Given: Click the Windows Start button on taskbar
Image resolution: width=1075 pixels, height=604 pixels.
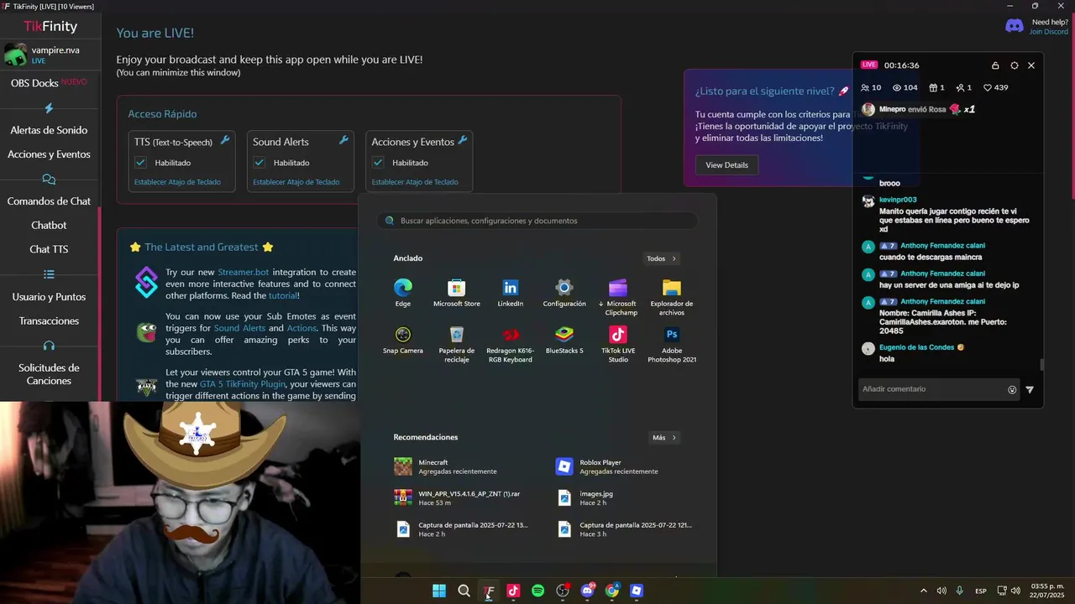Looking at the screenshot, I should coord(439,591).
